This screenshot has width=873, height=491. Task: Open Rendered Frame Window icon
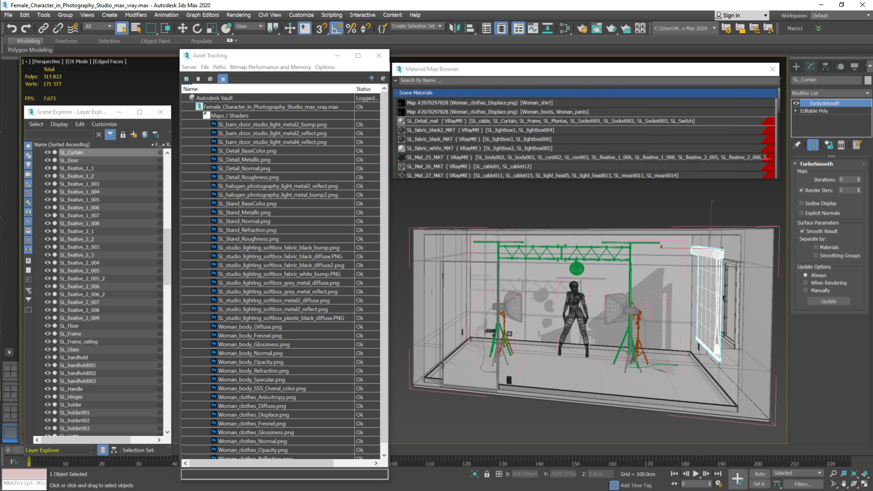point(597,28)
